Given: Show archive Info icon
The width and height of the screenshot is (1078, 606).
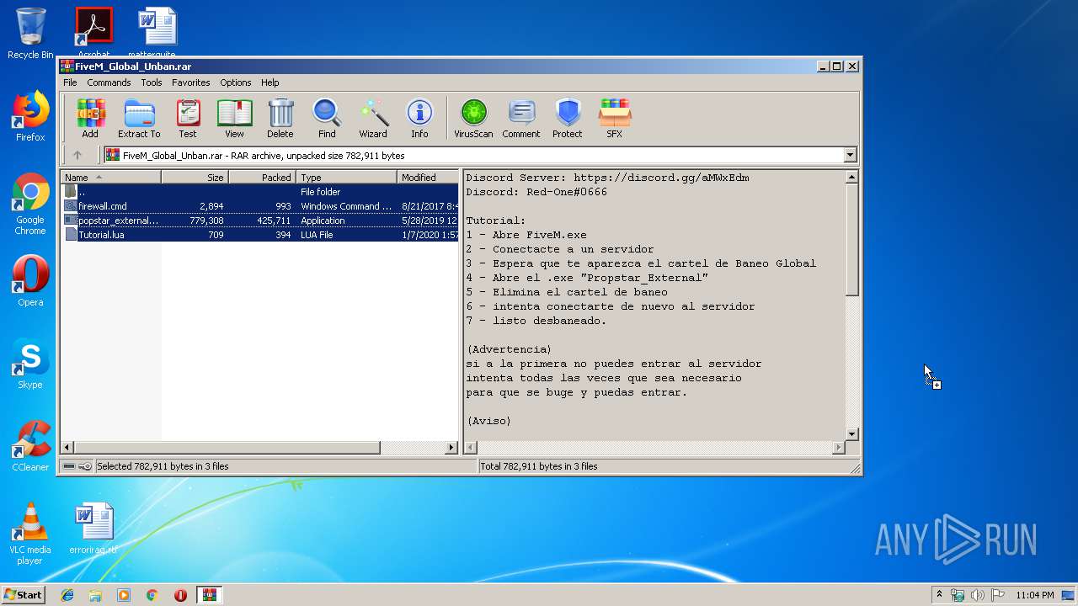Looking at the screenshot, I should (x=419, y=118).
